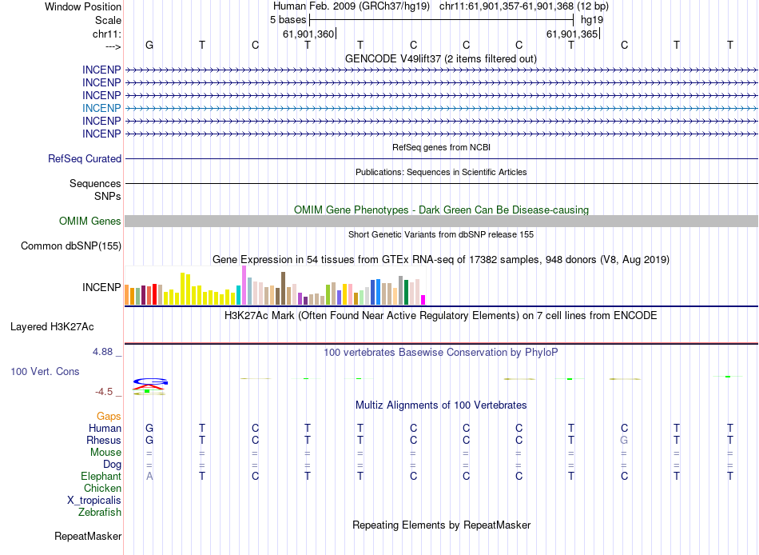This screenshot has width=759, height=555.
Task: Click the A base in Elephant row
Action: [149, 476]
